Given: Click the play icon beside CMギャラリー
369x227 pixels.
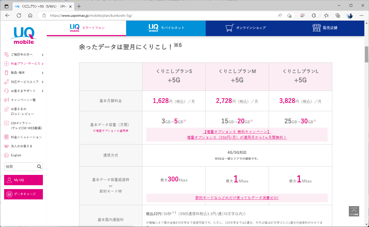Looking at the screenshot, I should tap(6, 123).
